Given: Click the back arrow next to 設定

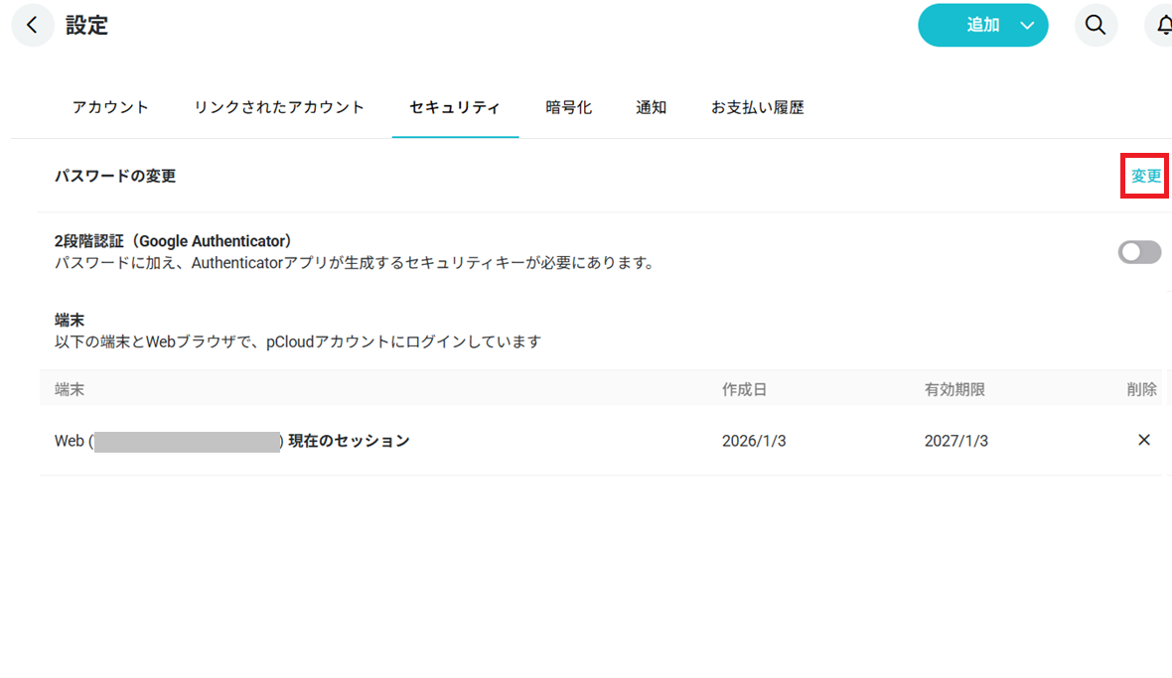Looking at the screenshot, I should [33, 26].
